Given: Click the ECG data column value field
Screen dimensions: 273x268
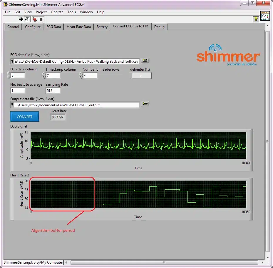Looking at the screenshot, I should tap(18, 75).
